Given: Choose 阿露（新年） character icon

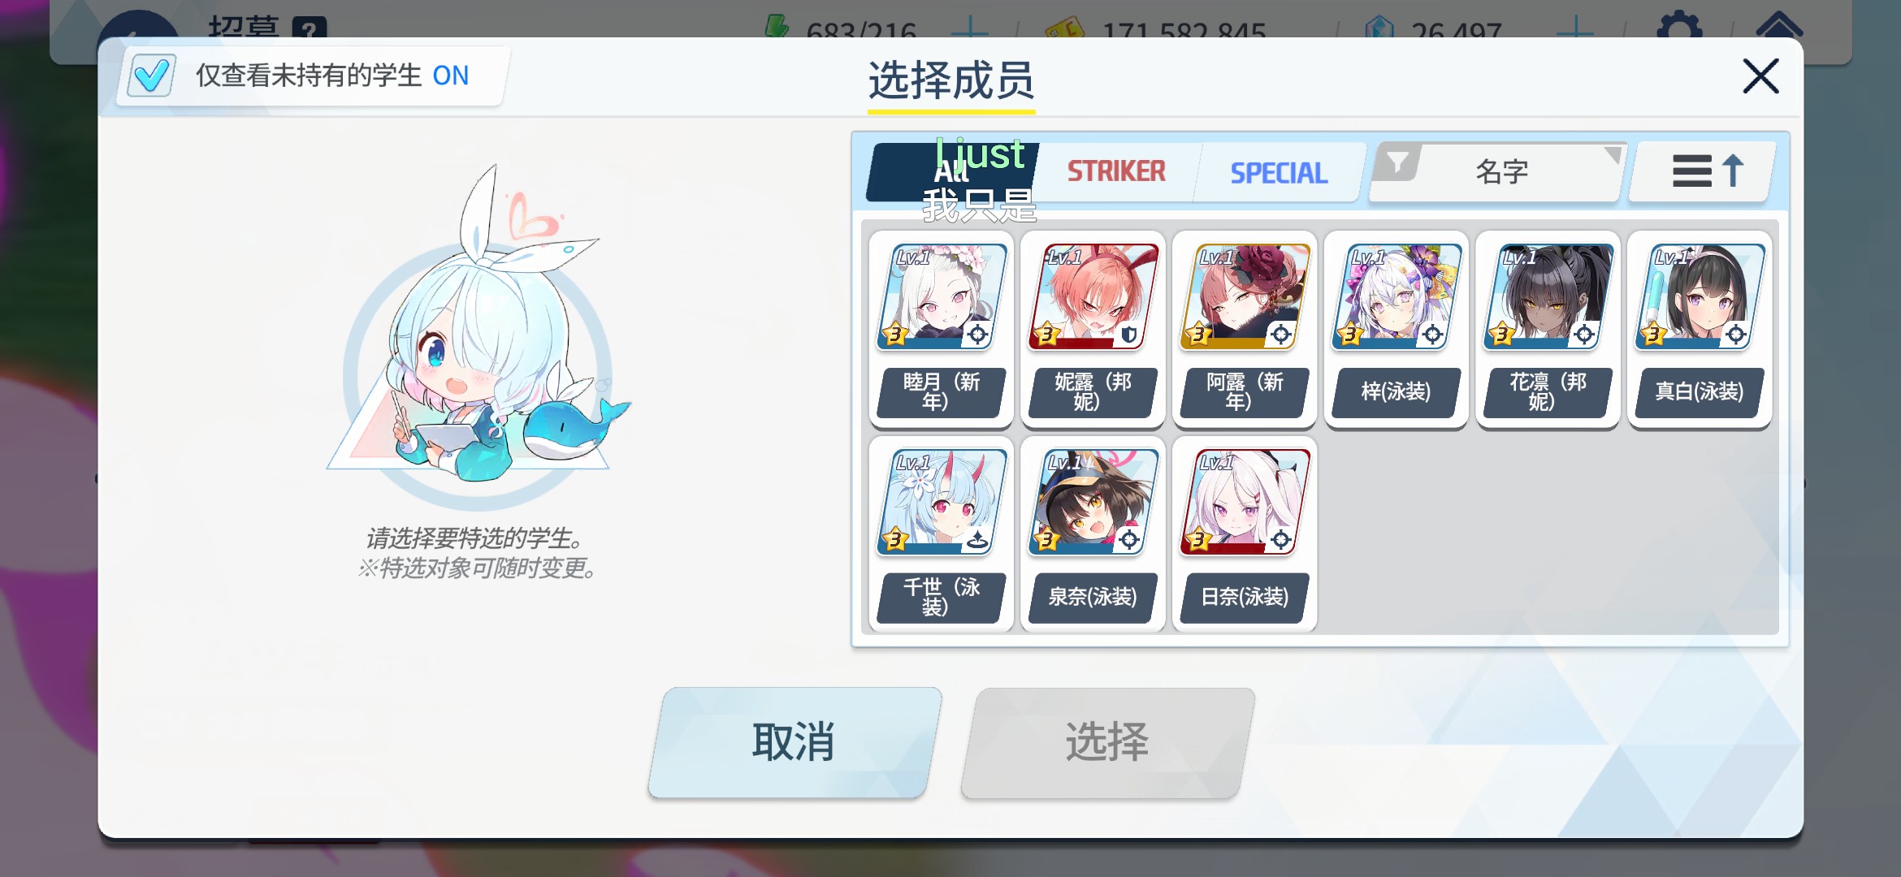Looking at the screenshot, I should click(x=1245, y=296).
